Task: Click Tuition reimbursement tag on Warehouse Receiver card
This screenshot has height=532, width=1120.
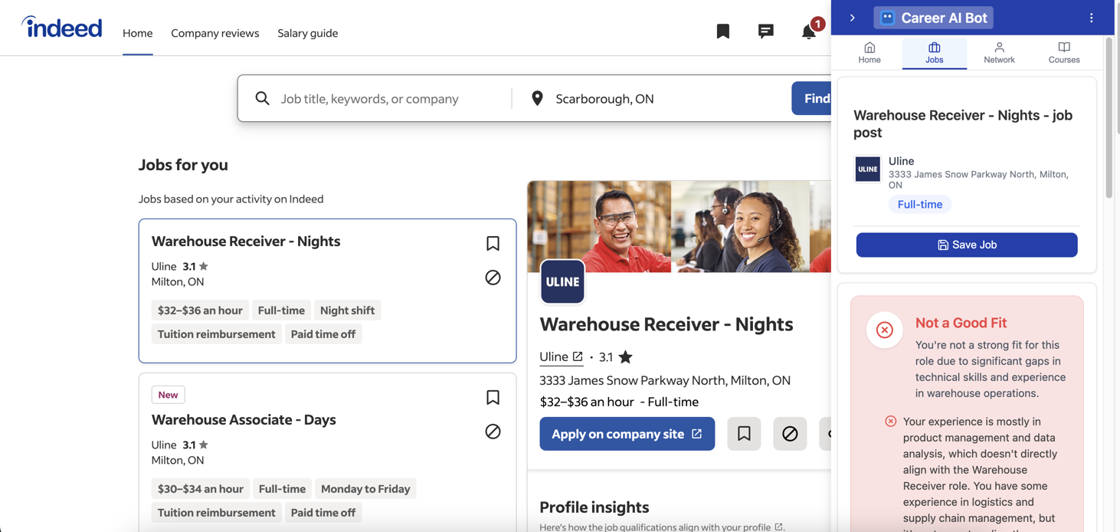Action: pyautogui.click(x=216, y=334)
